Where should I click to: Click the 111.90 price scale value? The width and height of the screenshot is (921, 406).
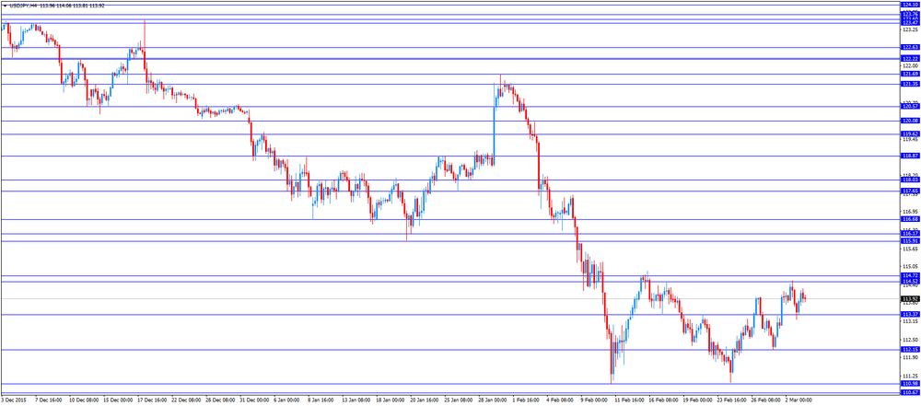[910, 357]
